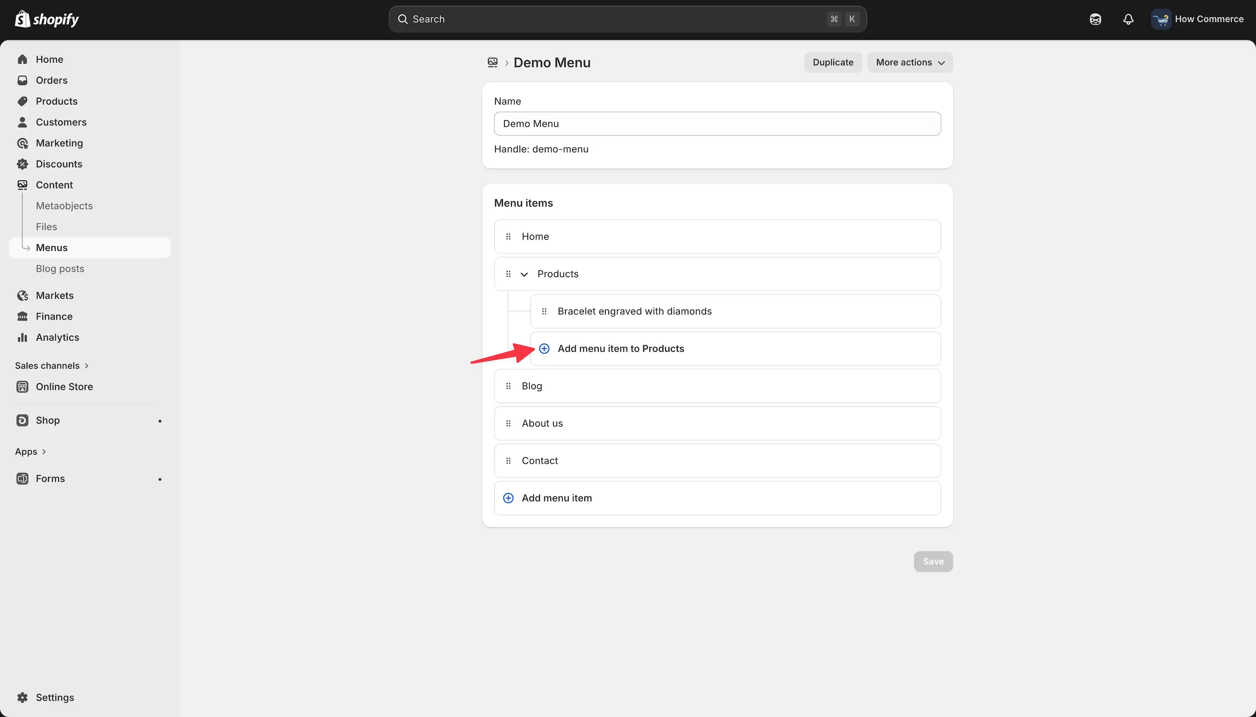Click the Customers person icon
The height and width of the screenshot is (717, 1256).
(22, 122)
